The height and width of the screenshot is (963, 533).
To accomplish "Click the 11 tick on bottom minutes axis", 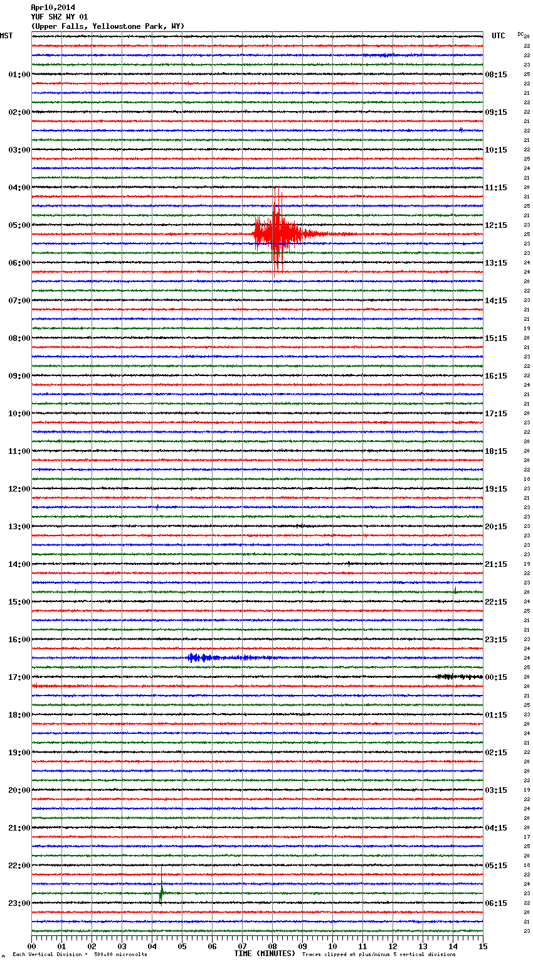I will 362,946.
